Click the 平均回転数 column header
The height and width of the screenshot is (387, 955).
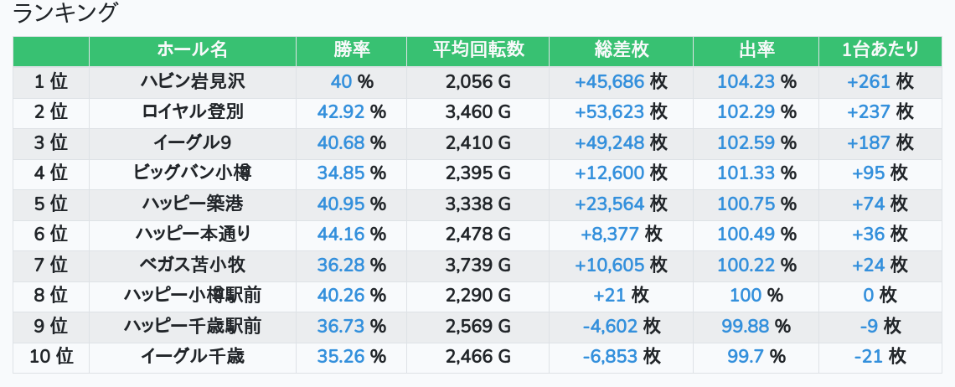(x=478, y=50)
